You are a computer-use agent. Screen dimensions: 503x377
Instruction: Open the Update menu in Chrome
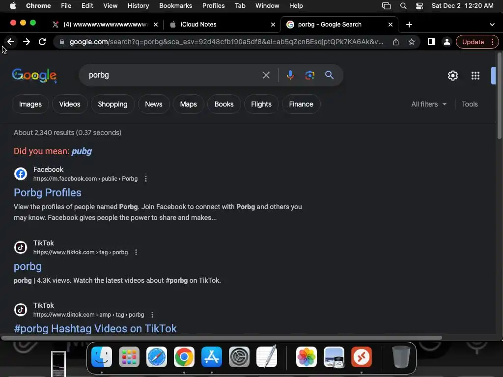tap(477, 42)
